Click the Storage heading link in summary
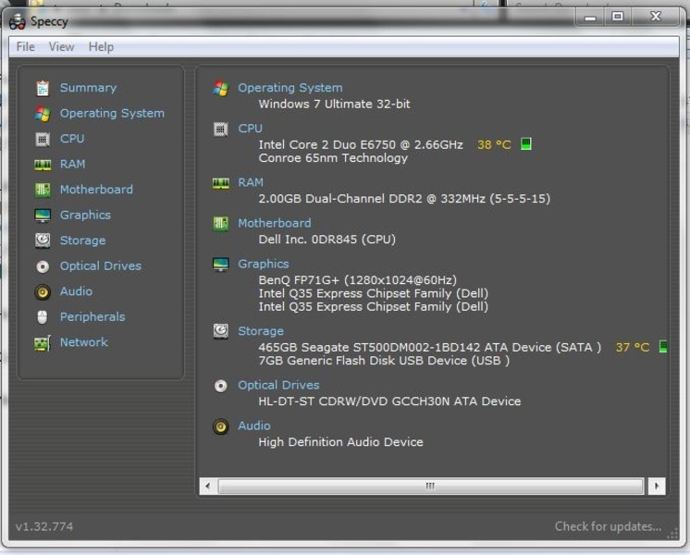The image size is (690, 555). coord(261,331)
